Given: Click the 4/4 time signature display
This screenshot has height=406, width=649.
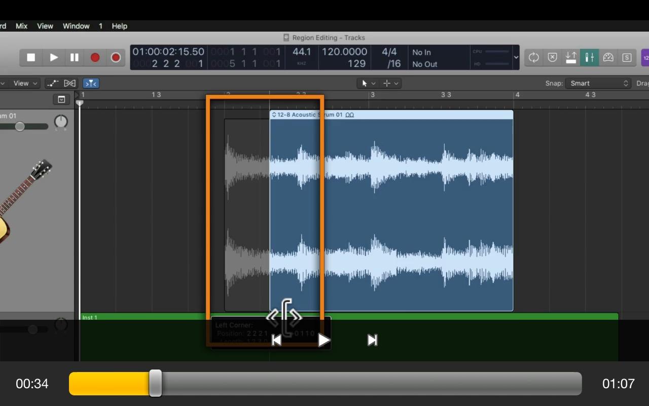Looking at the screenshot, I should 389,52.
